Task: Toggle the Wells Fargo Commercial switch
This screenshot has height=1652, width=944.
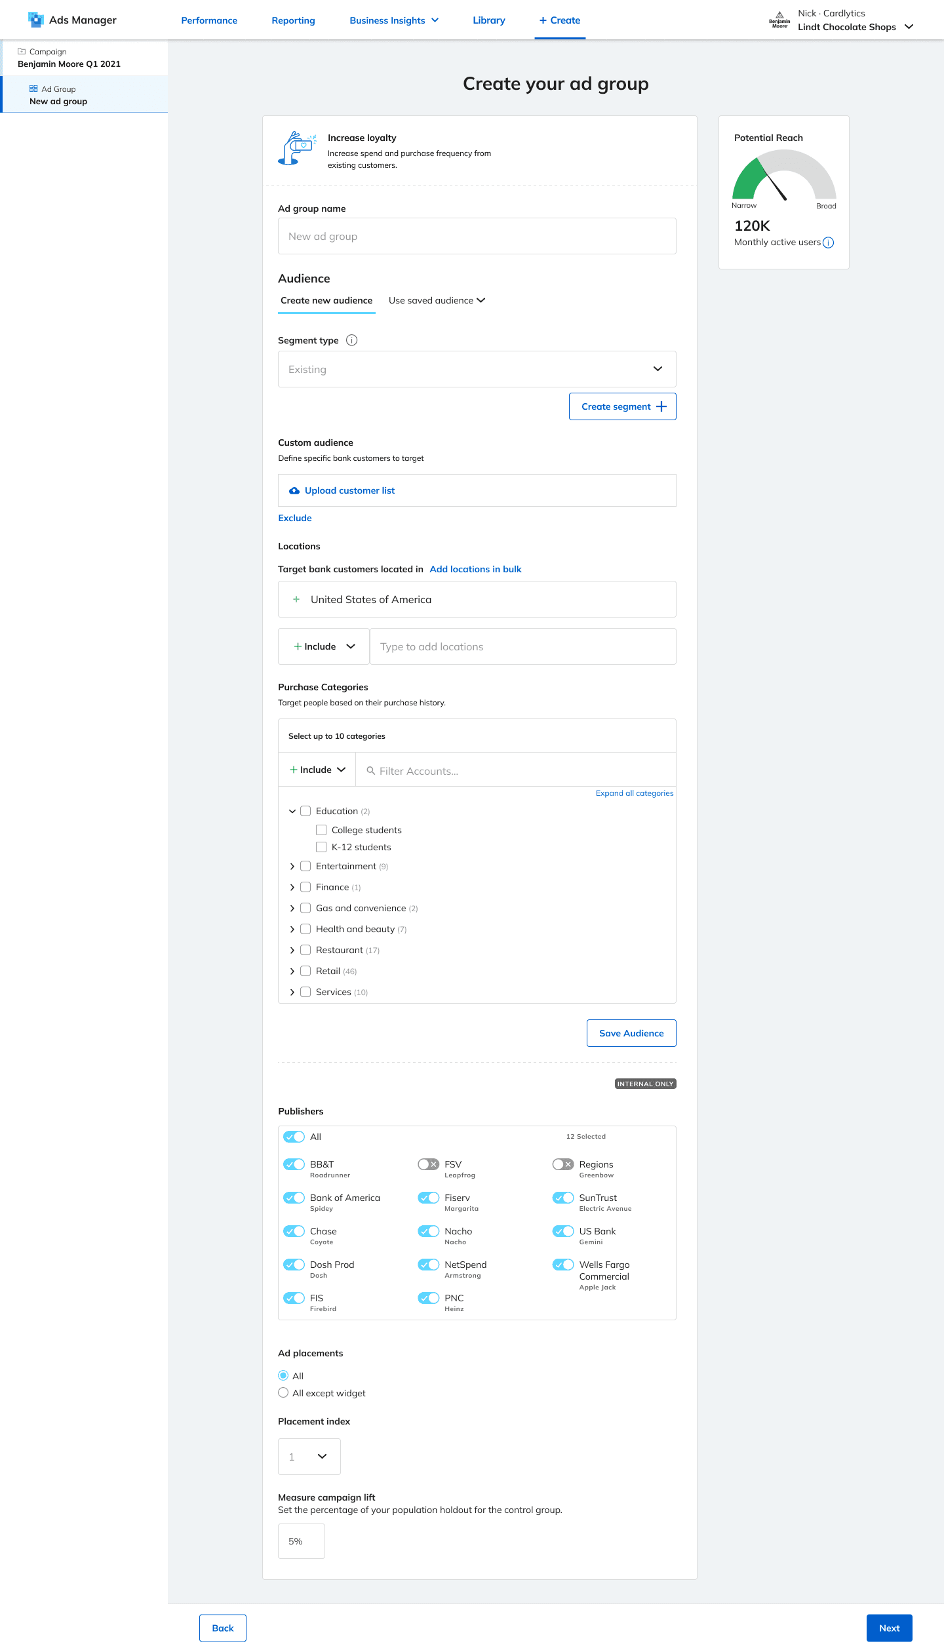Action: [563, 1265]
